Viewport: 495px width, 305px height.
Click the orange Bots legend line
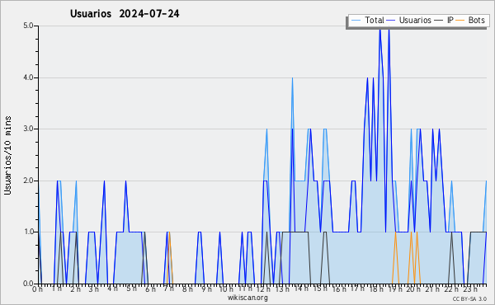click(x=460, y=21)
